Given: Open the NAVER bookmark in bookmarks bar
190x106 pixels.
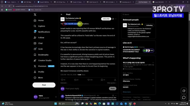Looking at the screenshot, I should pyautogui.click(x=9, y=10).
